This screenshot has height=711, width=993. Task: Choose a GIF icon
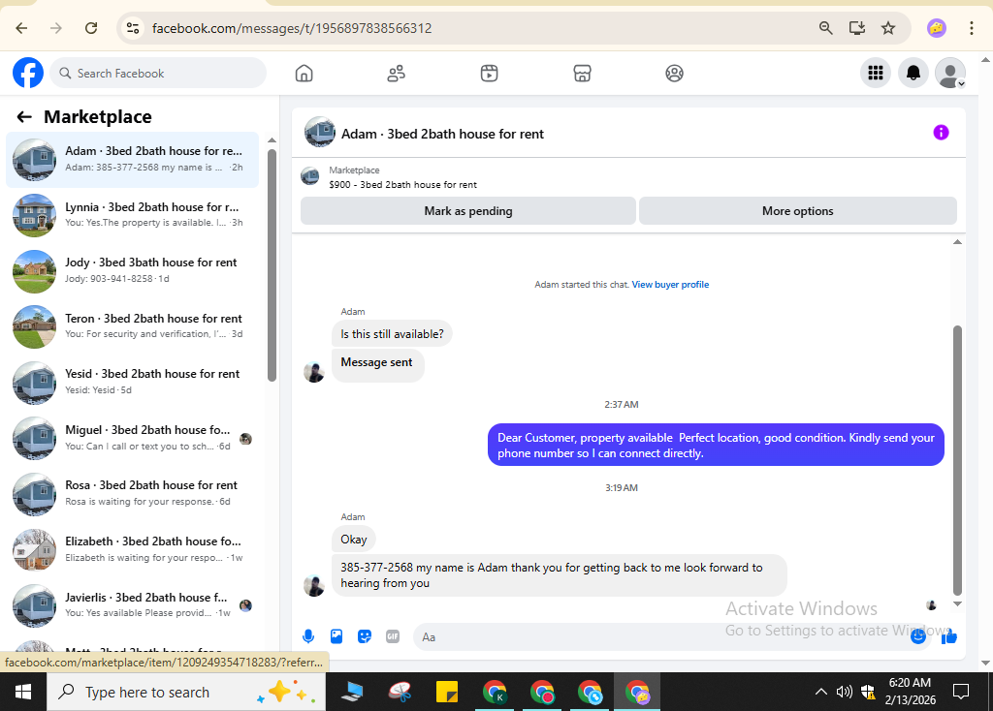pos(393,636)
